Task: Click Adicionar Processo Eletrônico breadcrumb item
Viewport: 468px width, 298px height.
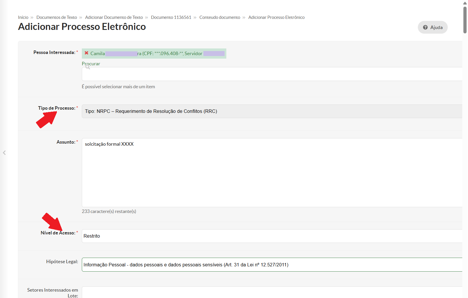Action: [276, 17]
